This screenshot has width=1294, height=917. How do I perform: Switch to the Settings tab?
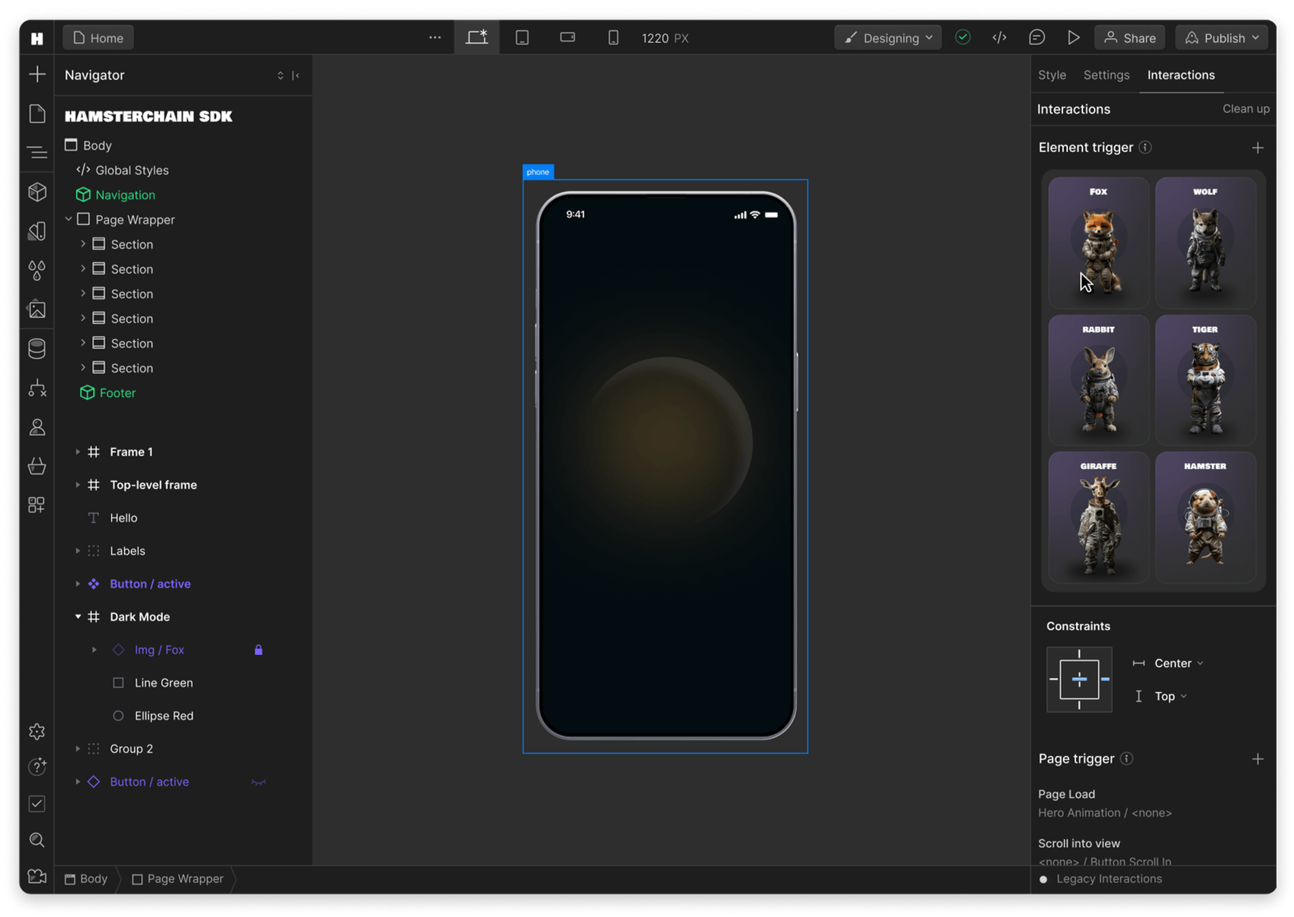tap(1106, 75)
